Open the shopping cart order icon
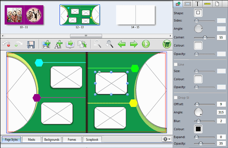 [x=167, y=44]
